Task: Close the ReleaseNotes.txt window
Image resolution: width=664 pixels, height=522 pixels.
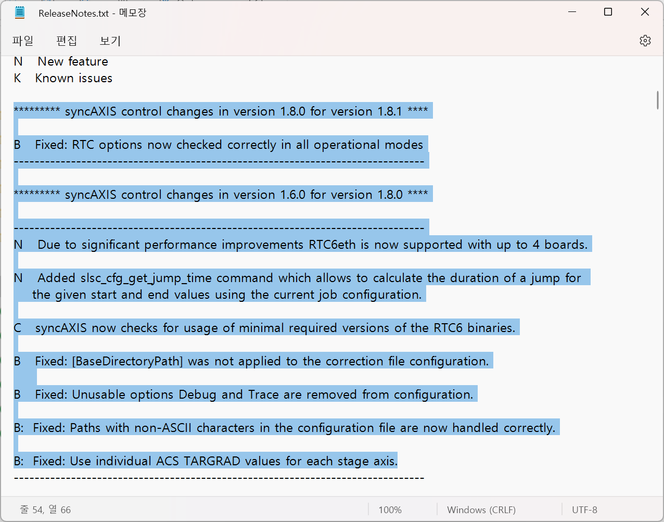Action: pos(645,12)
